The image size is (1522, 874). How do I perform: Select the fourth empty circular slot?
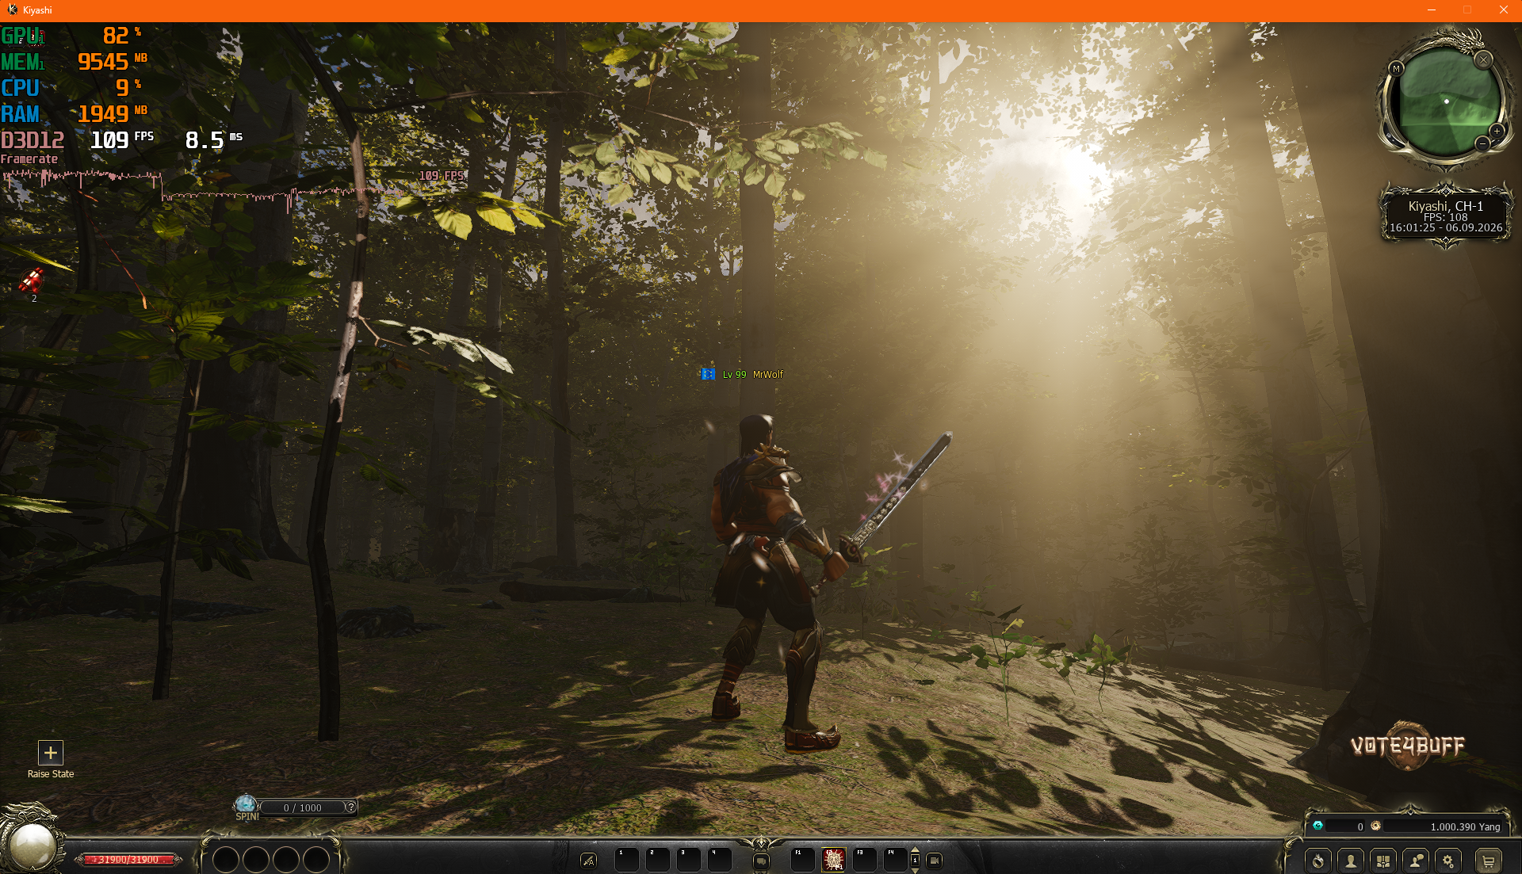[x=316, y=860]
